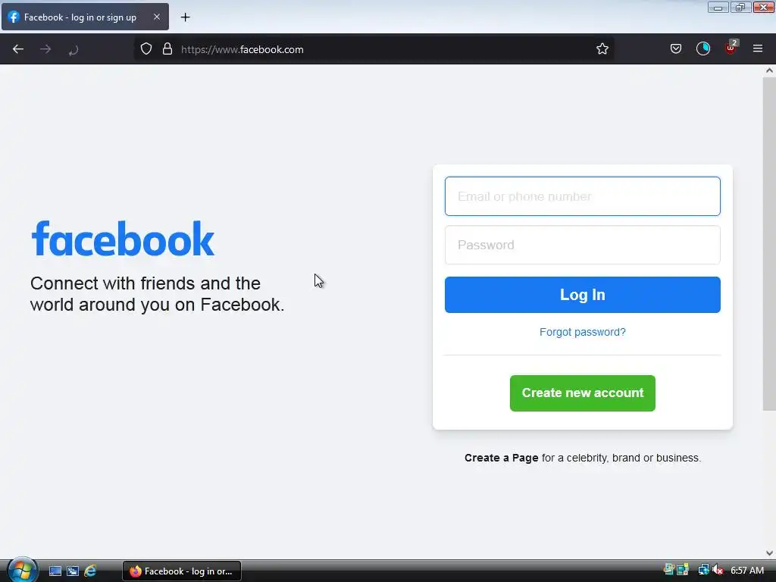Image resolution: width=776 pixels, height=582 pixels.
Task: Focus the Password field
Action: tap(583, 245)
